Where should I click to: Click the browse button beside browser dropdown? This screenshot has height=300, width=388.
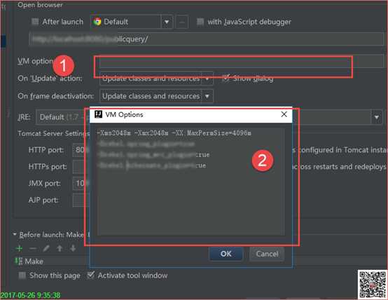pyautogui.click(x=182, y=22)
